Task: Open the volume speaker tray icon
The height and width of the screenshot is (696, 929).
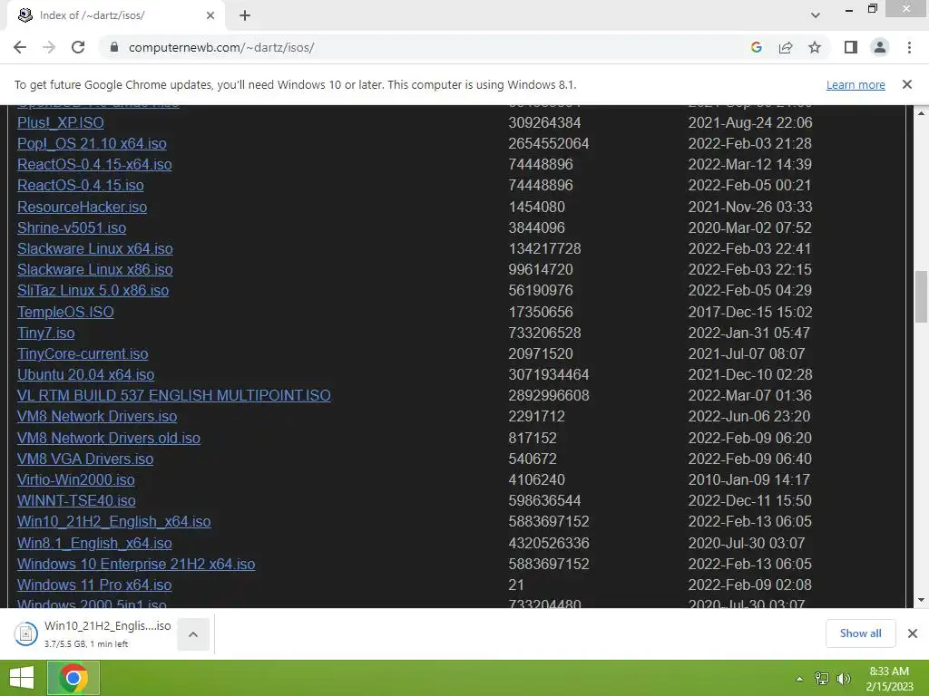Action: click(843, 679)
